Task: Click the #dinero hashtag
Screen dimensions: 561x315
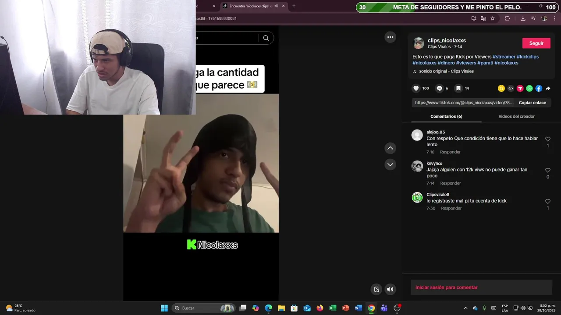Action: tap(446, 63)
